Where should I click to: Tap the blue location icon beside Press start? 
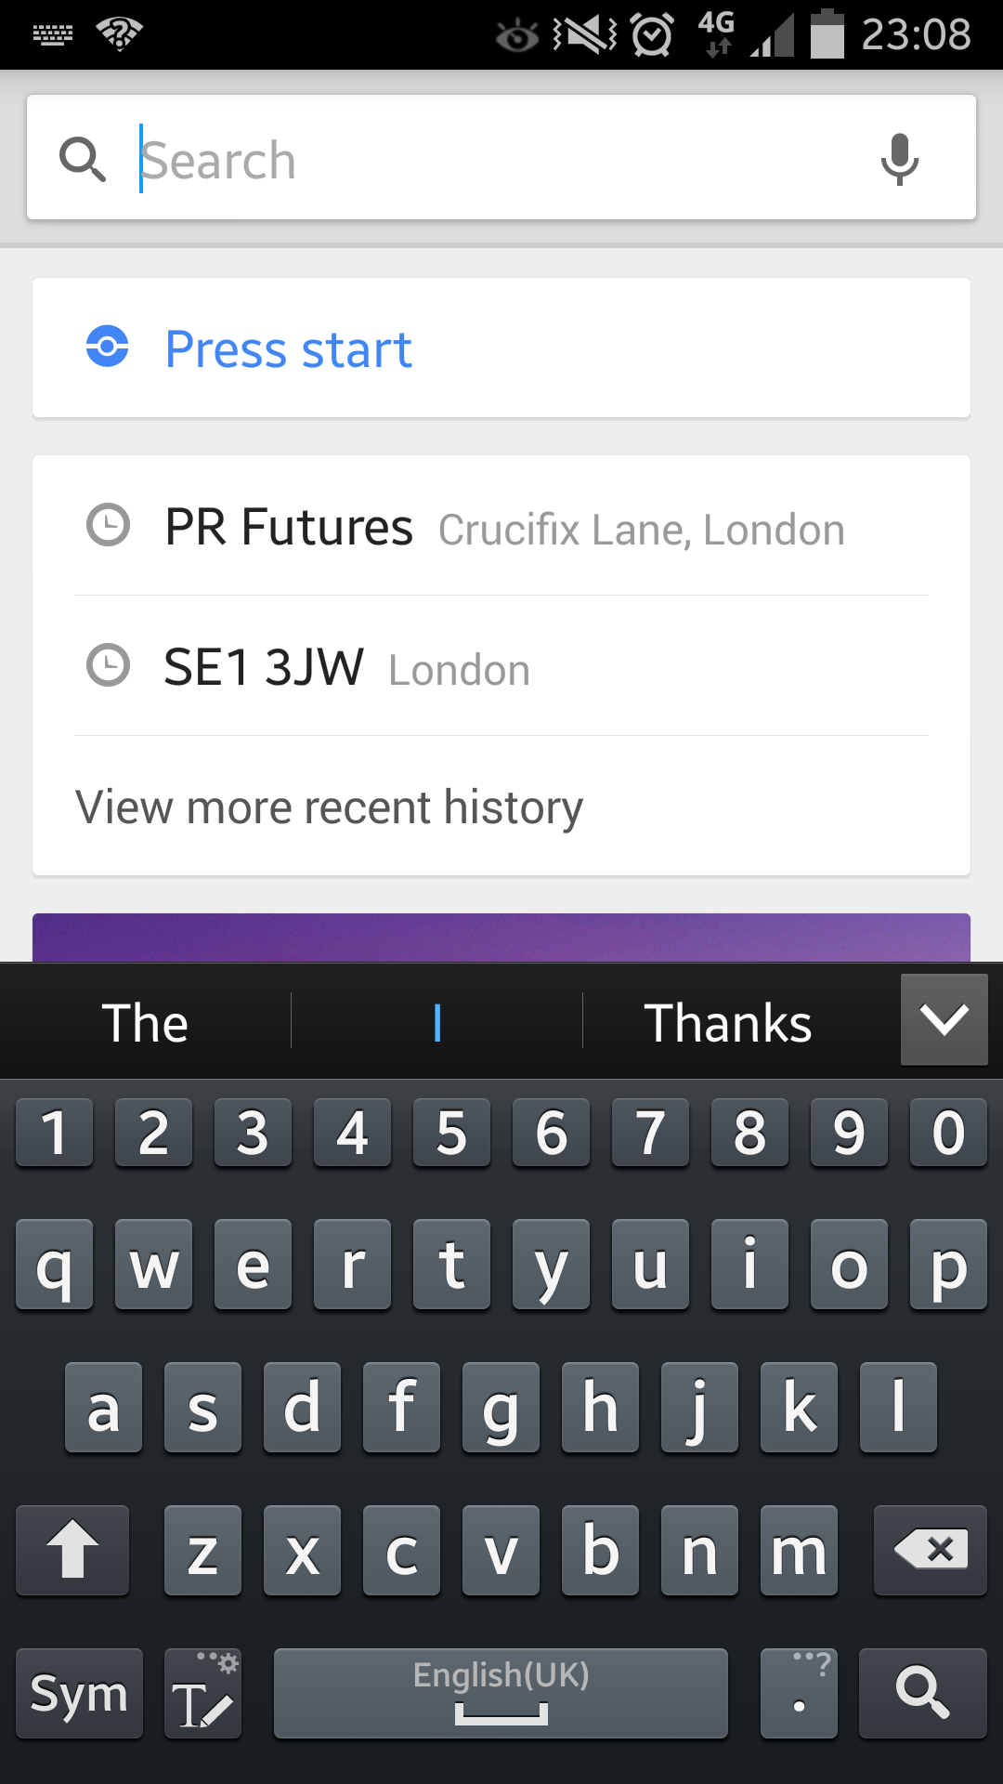click(x=108, y=348)
